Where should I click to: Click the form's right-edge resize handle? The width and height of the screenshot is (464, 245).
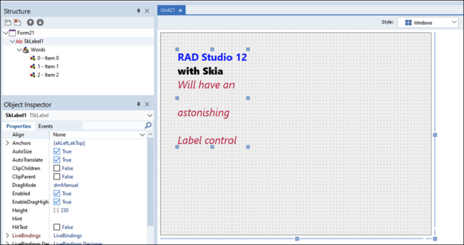[434, 135]
